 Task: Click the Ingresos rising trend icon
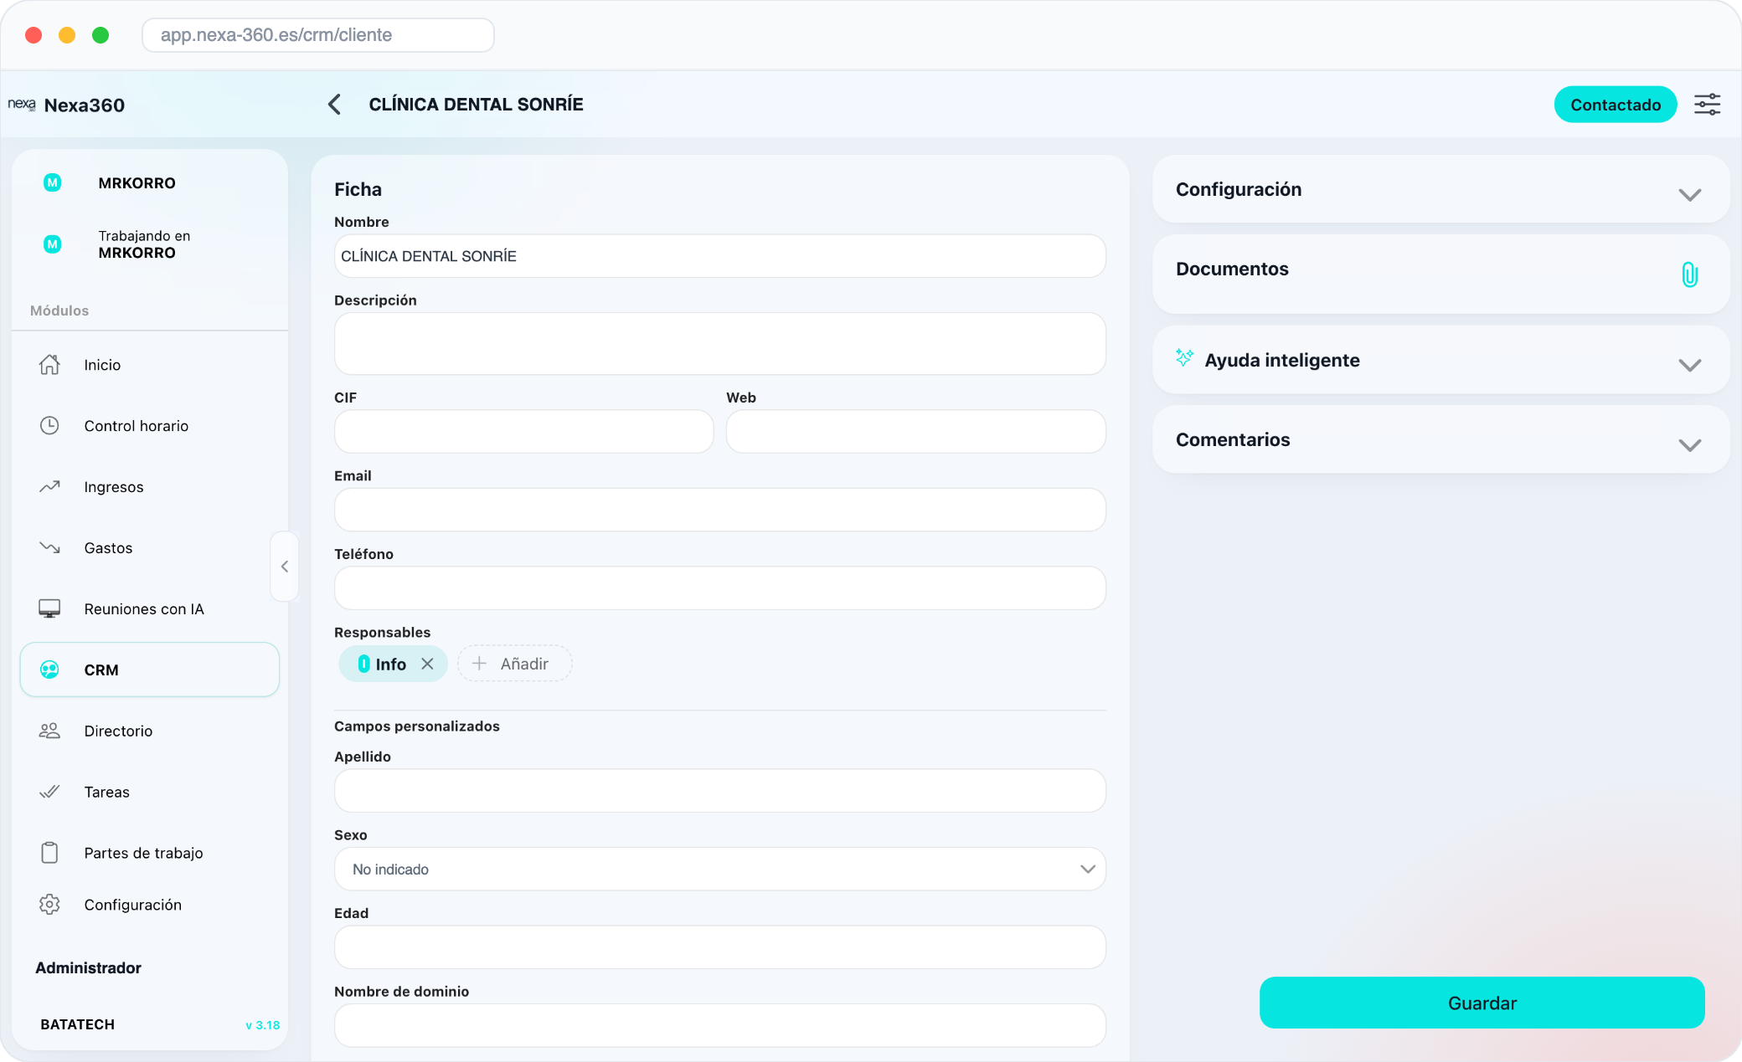[x=49, y=486]
